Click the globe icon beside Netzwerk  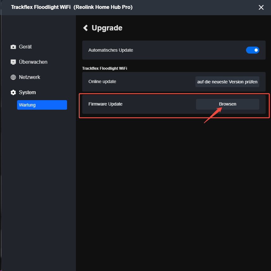13,77
